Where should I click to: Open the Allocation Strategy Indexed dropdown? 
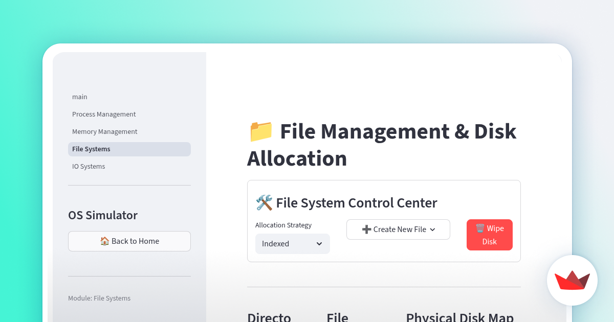[293, 244]
